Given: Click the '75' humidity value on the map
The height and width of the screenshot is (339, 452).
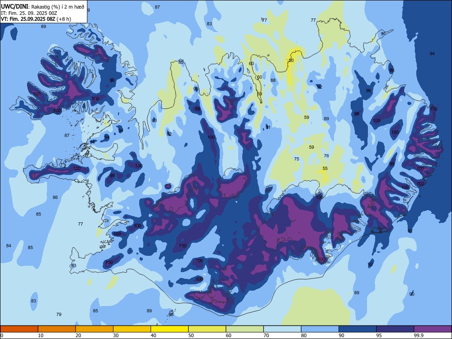Looking at the screenshot, I should (x=297, y=159).
